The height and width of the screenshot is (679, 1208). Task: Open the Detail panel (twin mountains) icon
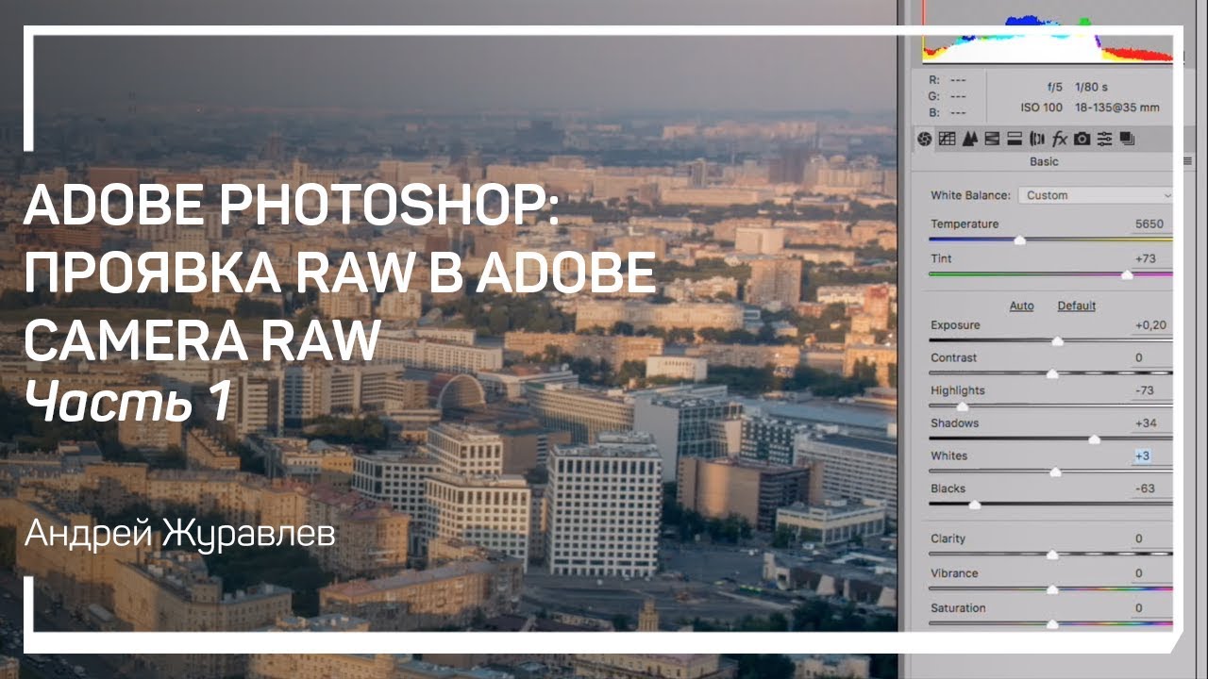pyautogui.click(x=969, y=140)
